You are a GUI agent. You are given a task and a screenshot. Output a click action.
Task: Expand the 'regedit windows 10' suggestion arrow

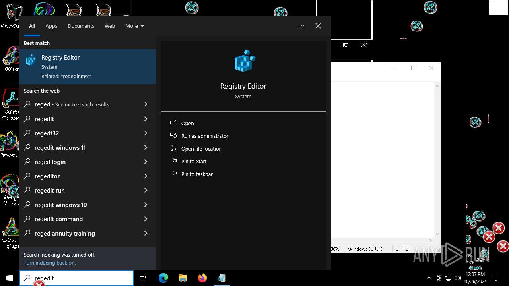[x=146, y=205]
